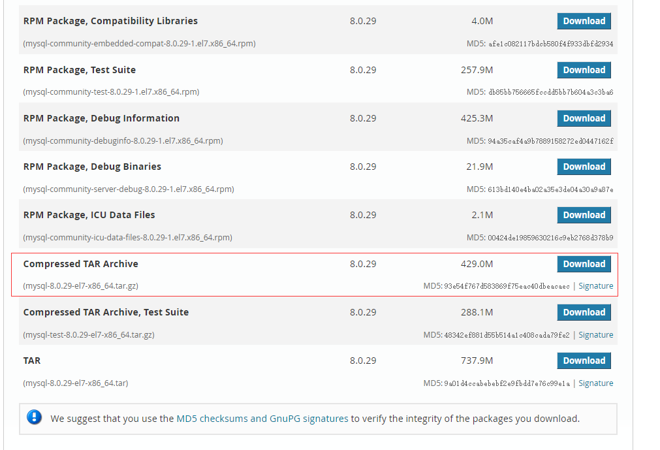Download RPM Package, Debug Binaries
The height and width of the screenshot is (450, 660).
point(584,167)
